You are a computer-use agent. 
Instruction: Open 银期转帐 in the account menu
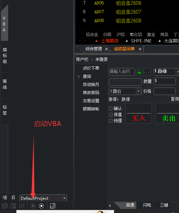click(x=91, y=109)
